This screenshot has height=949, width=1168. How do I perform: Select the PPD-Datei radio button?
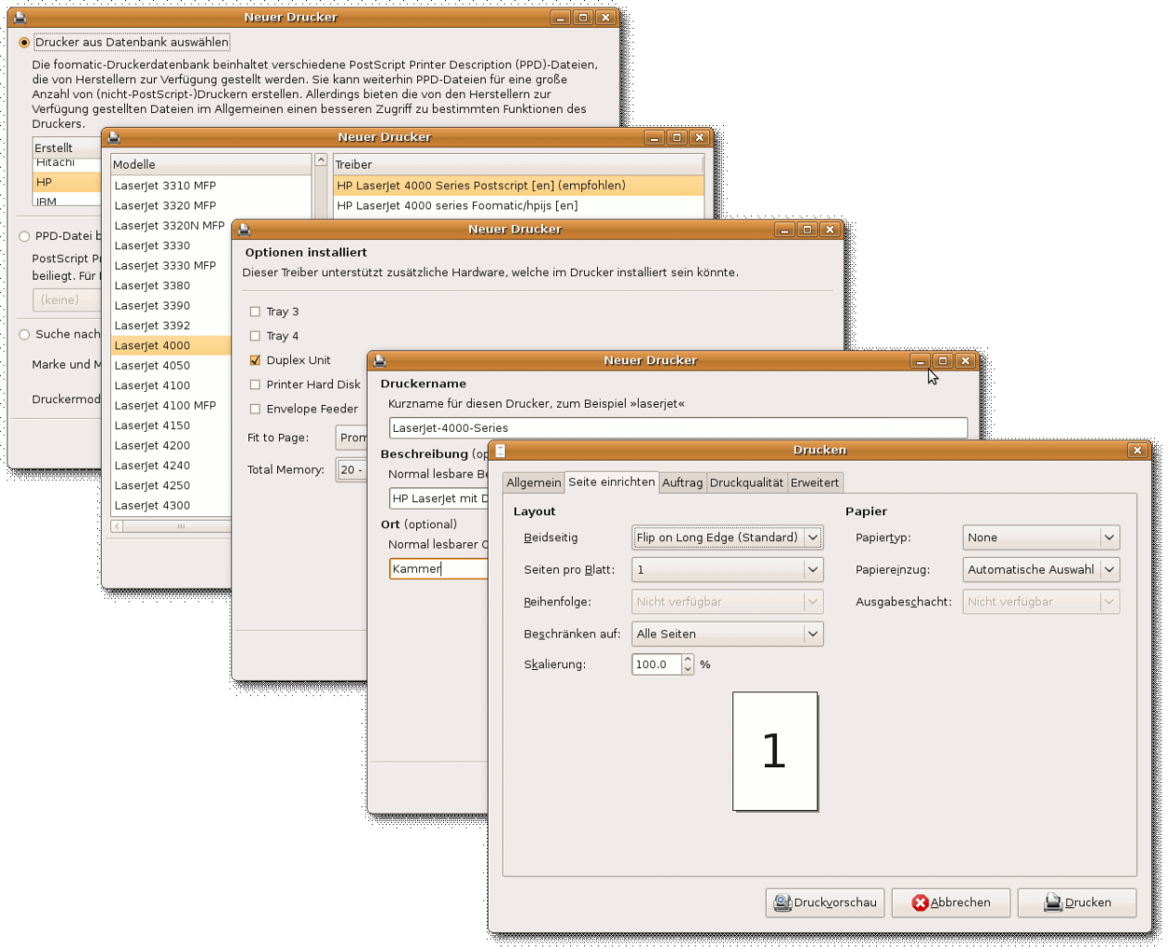pos(25,236)
